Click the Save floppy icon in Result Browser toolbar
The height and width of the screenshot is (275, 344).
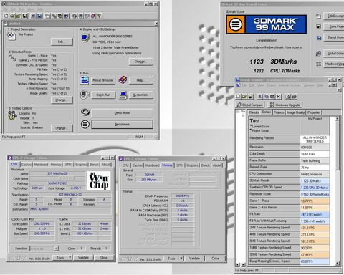(250, 97)
